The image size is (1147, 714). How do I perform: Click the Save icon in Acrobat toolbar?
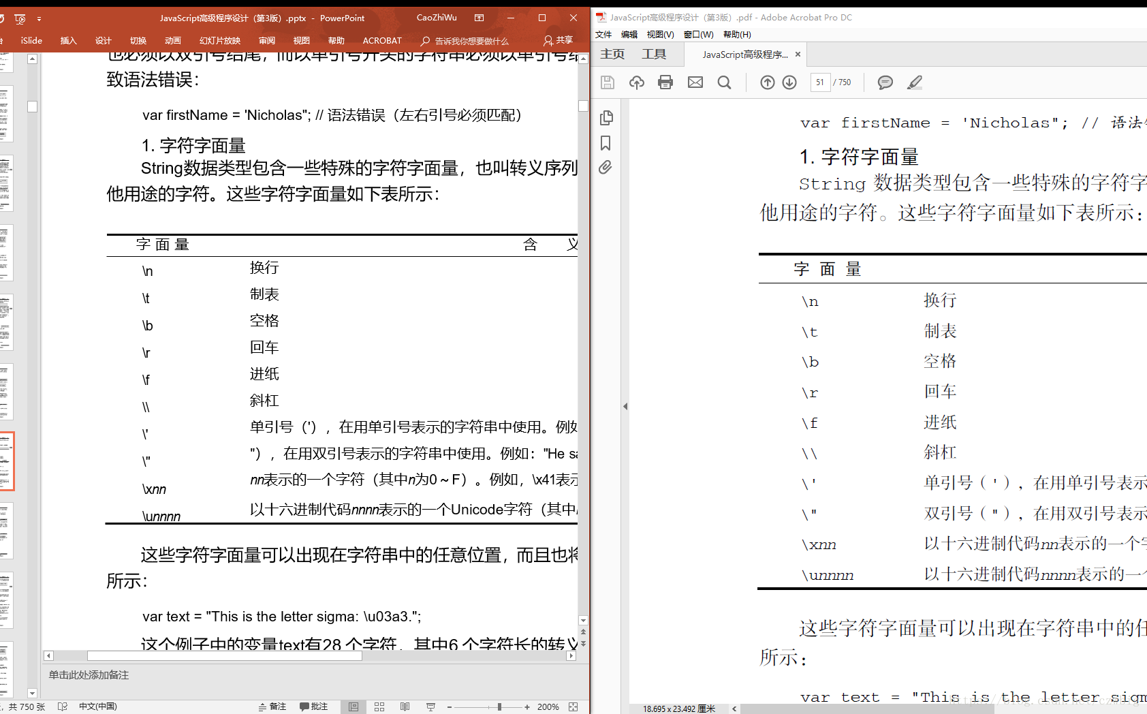(x=608, y=82)
